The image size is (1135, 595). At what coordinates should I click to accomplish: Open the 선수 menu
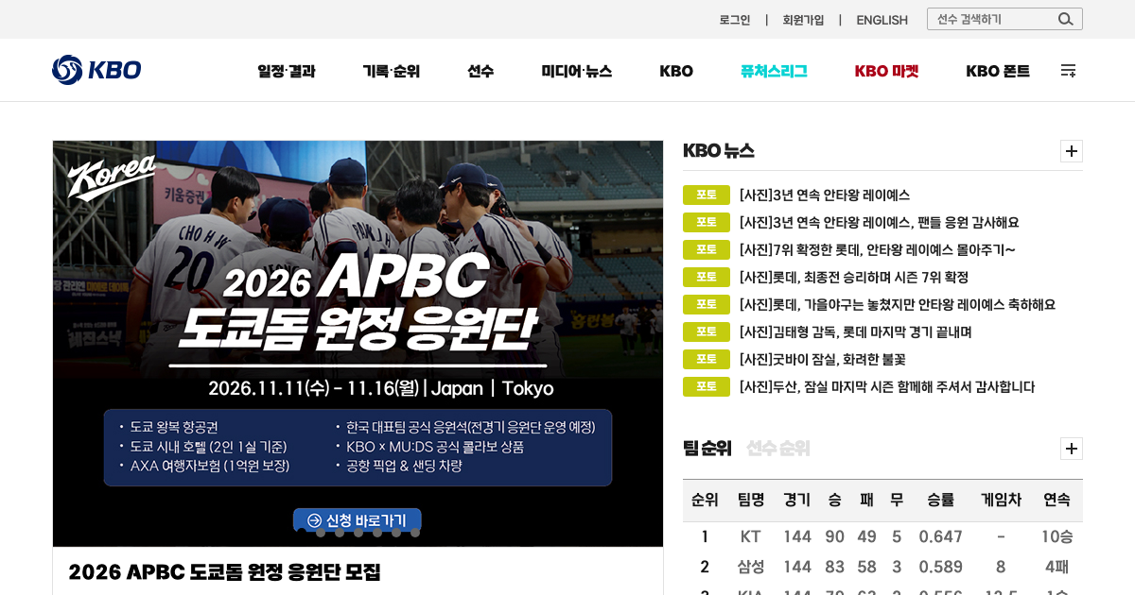coord(480,71)
